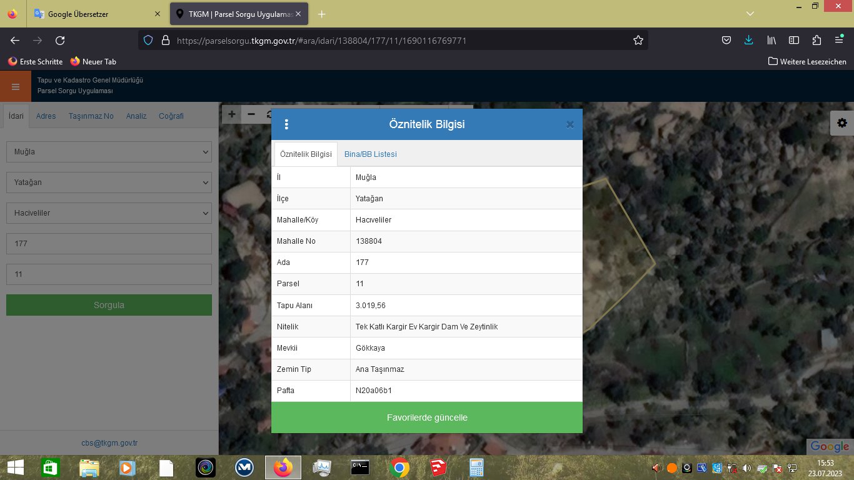Bookmark this page with the star icon
The image size is (854, 480).
pyautogui.click(x=638, y=40)
